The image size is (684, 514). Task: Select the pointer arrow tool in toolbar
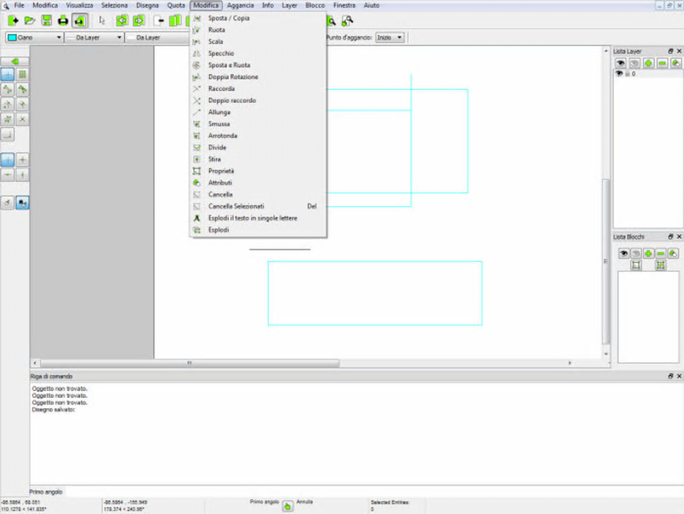point(102,21)
